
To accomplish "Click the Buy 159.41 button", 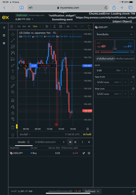I will pyautogui.click(x=125, y=45).
